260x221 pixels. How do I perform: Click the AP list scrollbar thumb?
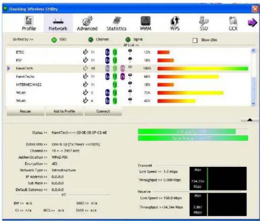click(x=254, y=89)
